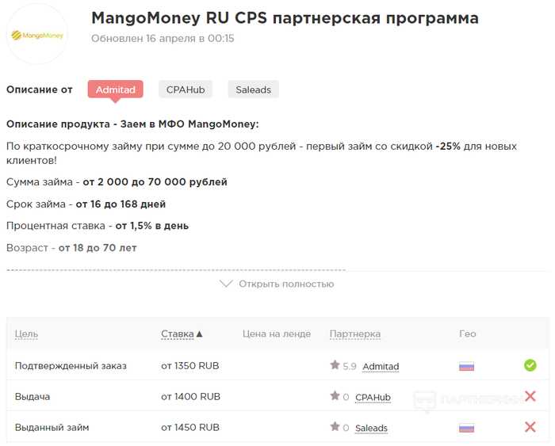Select the Admitad description tab
Viewport: 555px width, 446px height.
[x=116, y=90]
